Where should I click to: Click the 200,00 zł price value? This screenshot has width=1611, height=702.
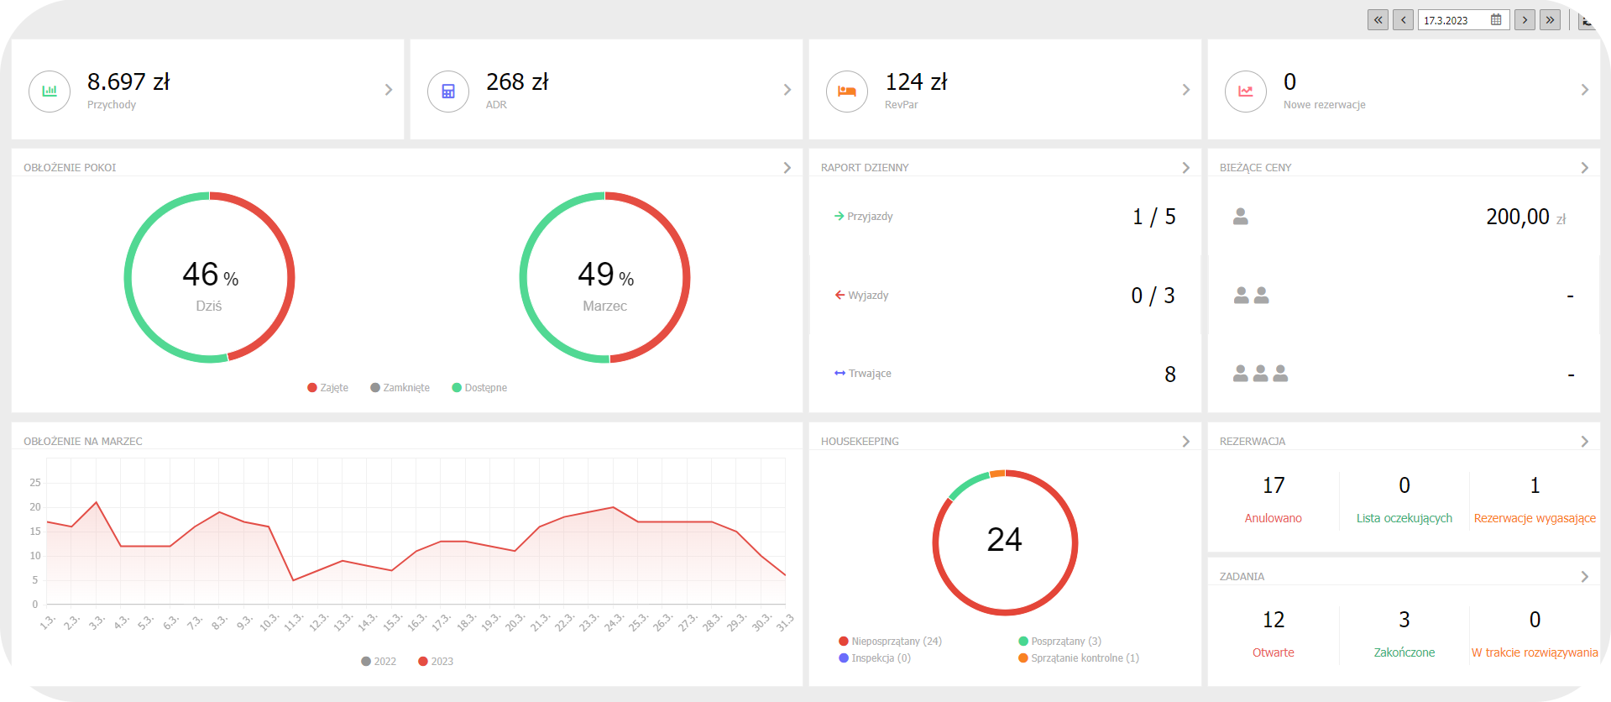(1525, 217)
